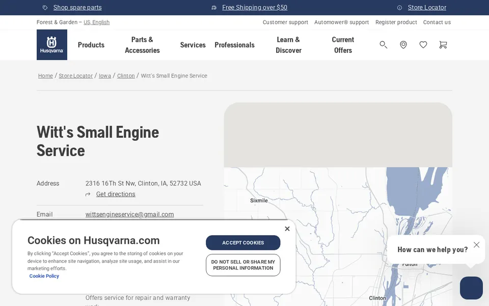Screen dimensions: 489x306
Task: Open Customer support link
Action: coord(285,22)
